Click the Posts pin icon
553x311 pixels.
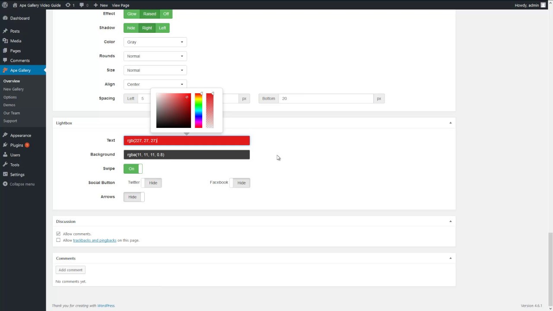click(x=5, y=31)
